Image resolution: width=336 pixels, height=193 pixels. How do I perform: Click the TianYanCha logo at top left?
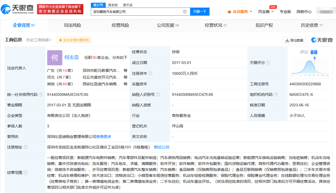18,9
